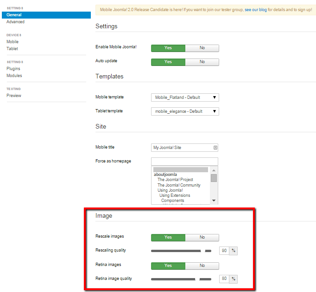The width and height of the screenshot is (316, 292).
Task: Select the blank top entry in homepage list
Action: (181, 169)
